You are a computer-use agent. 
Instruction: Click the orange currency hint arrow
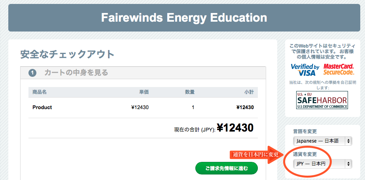click(x=256, y=155)
